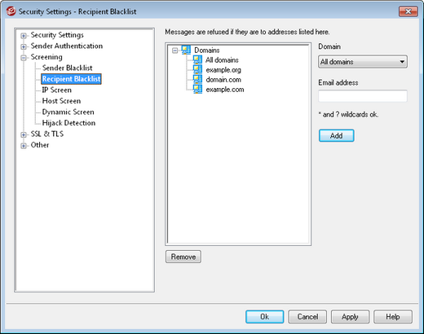Click the example.org domain icon
Image resolution: width=424 pixels, height=334 pixels.
coord(197,69)
